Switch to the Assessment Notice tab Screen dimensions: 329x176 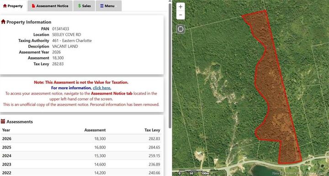[x=50, y=6]
